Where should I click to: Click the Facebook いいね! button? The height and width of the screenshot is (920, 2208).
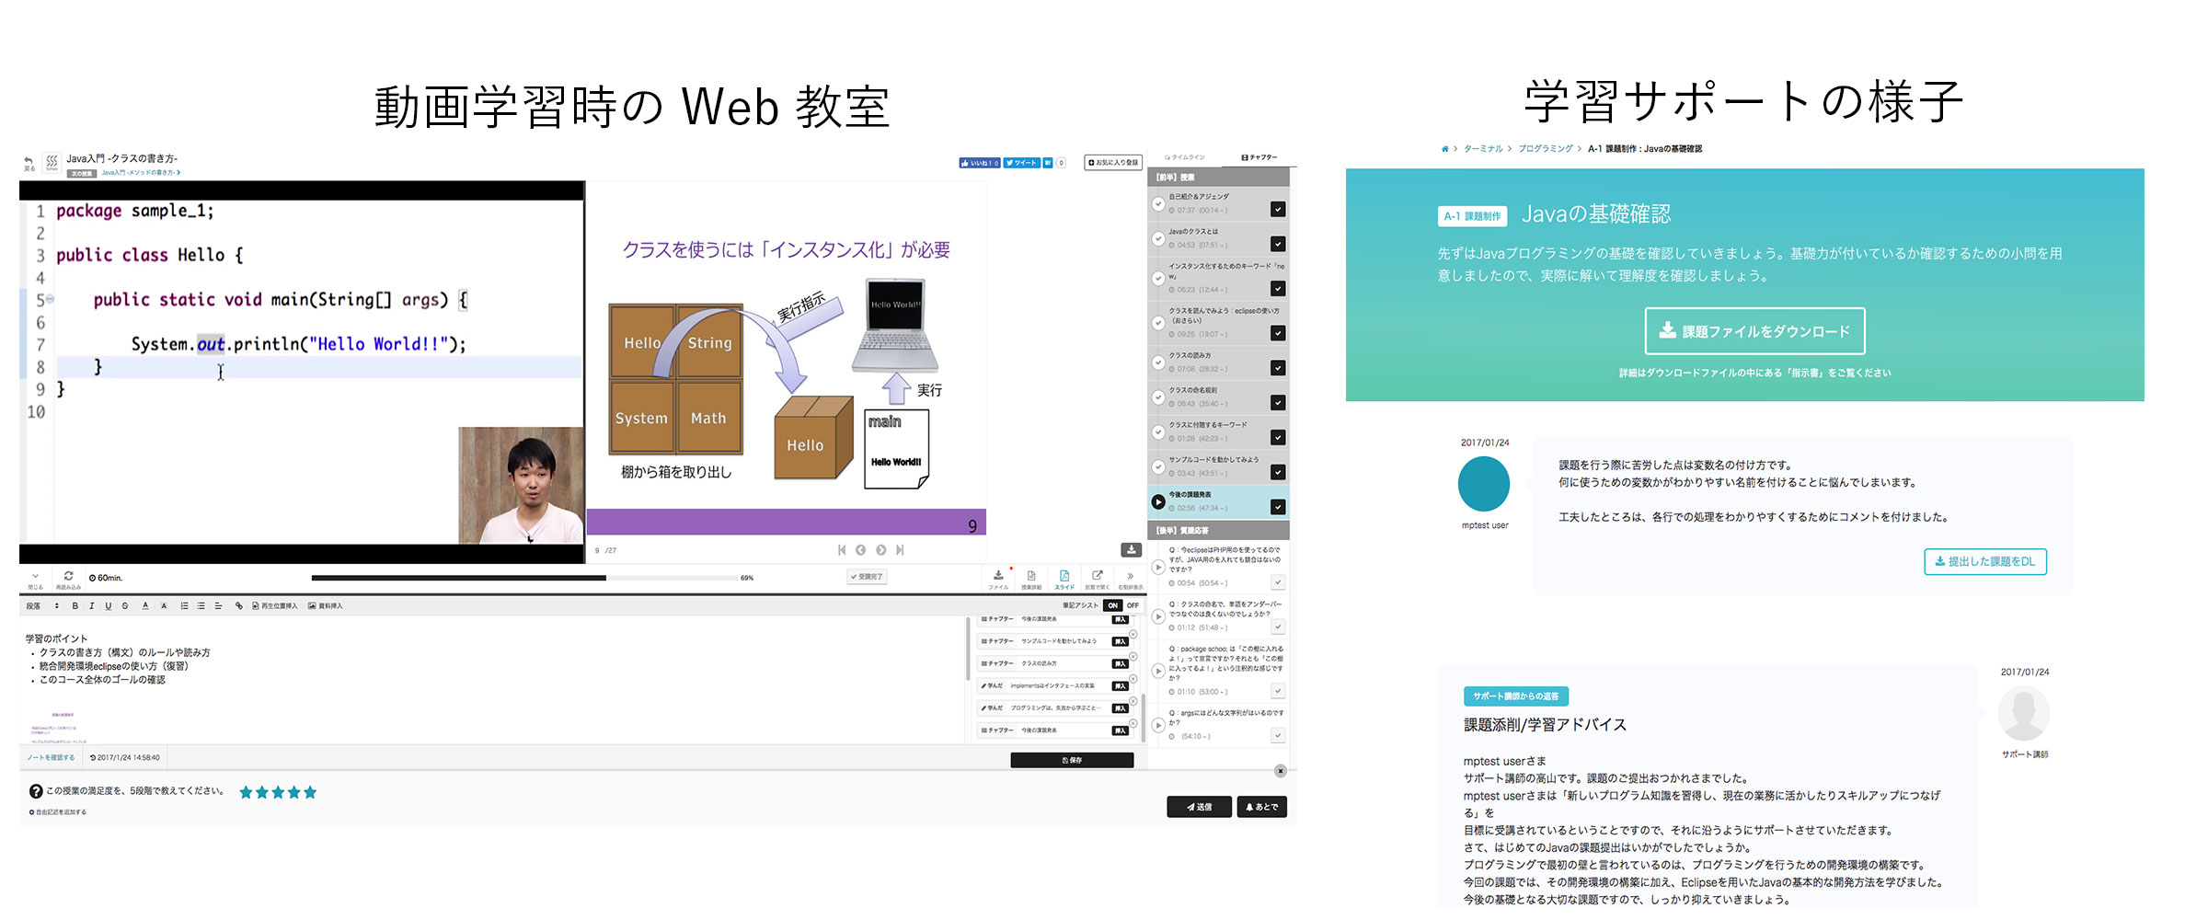click(979, 163)
